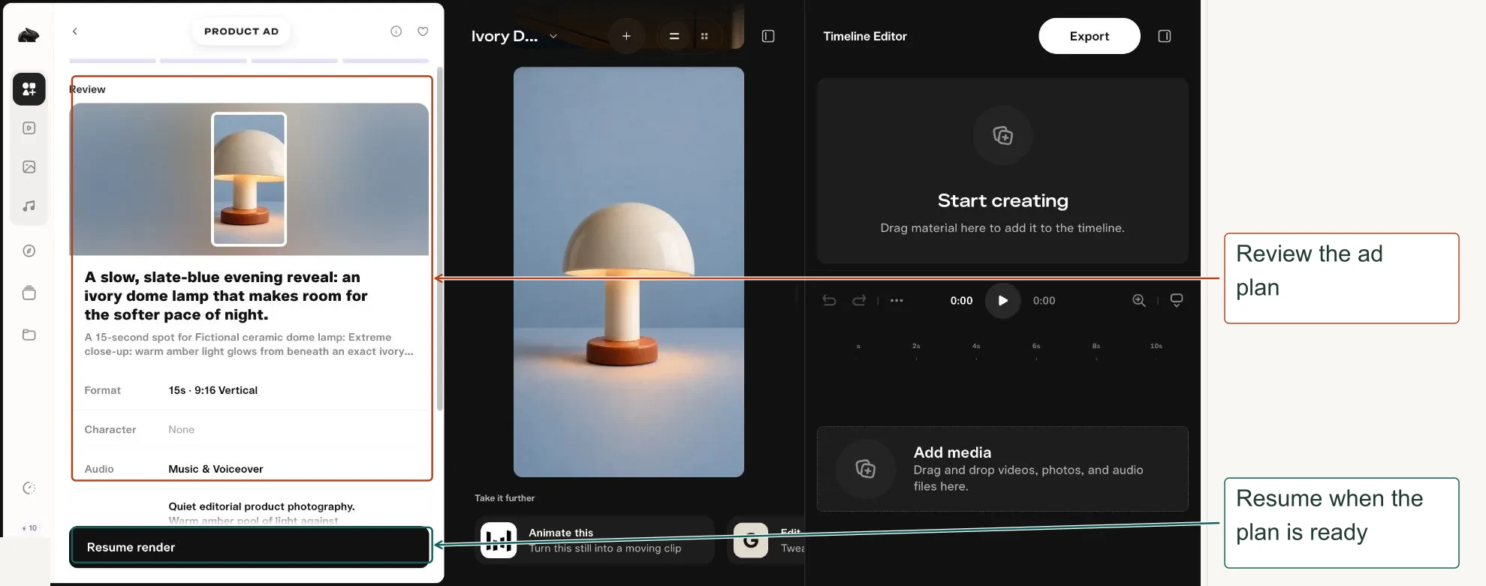Viewport: 1486px width, 586px height.
Task: Click the Add media drop zone card
Action: pos(1002,469)
